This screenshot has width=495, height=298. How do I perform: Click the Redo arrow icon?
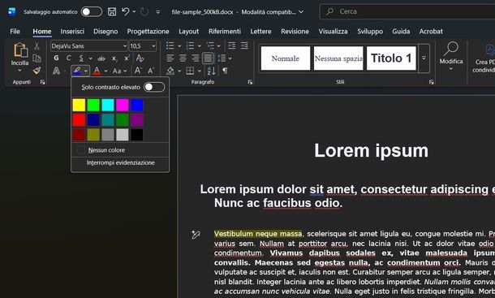coord(144,12)
